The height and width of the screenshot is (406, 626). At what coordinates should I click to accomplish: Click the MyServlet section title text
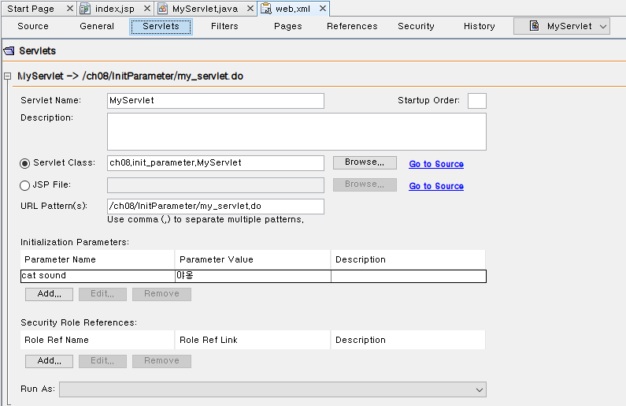click(130, 76)
